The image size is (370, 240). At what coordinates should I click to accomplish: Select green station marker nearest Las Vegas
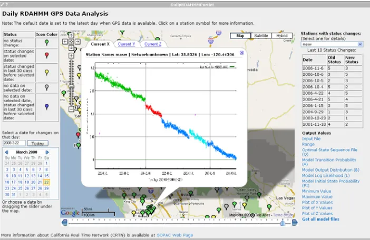coord(269,207)
